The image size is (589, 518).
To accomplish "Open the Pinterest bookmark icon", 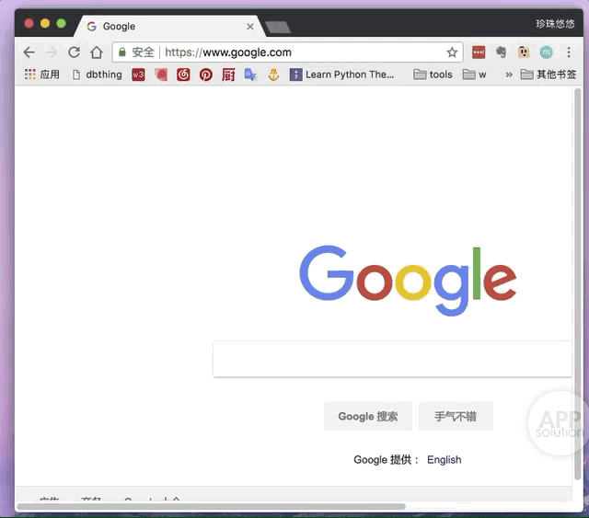I will pyautogui.click(x=206, y=75).
